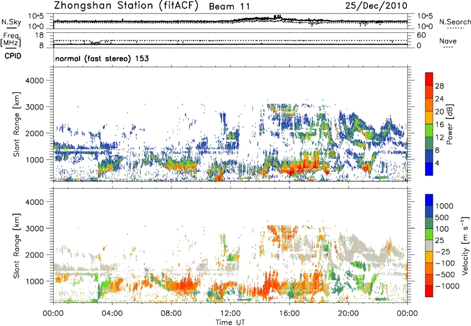This screenshot has height=326, width=471.
Task: Pick the -500 to -1000 orange-red velocity swatch
Action: pos(429,280)
